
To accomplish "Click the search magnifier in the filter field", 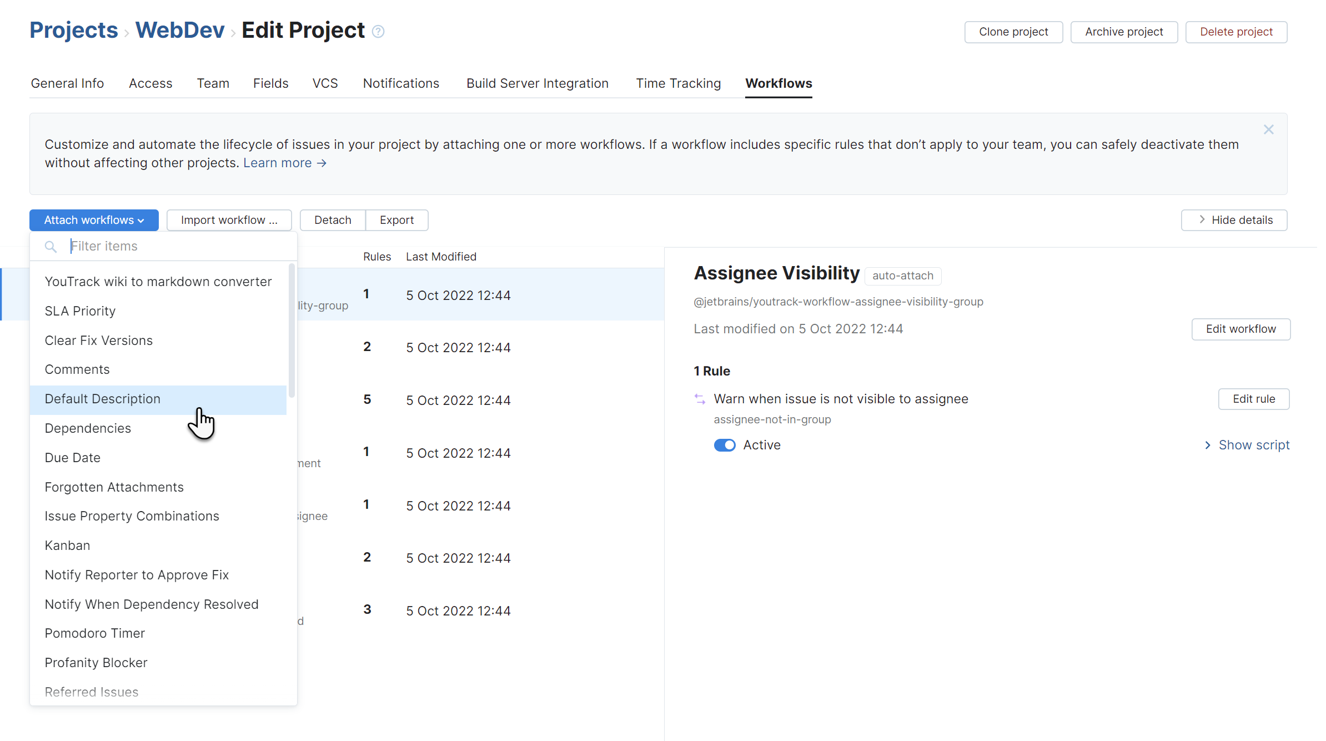I will (x=51, y=246).
